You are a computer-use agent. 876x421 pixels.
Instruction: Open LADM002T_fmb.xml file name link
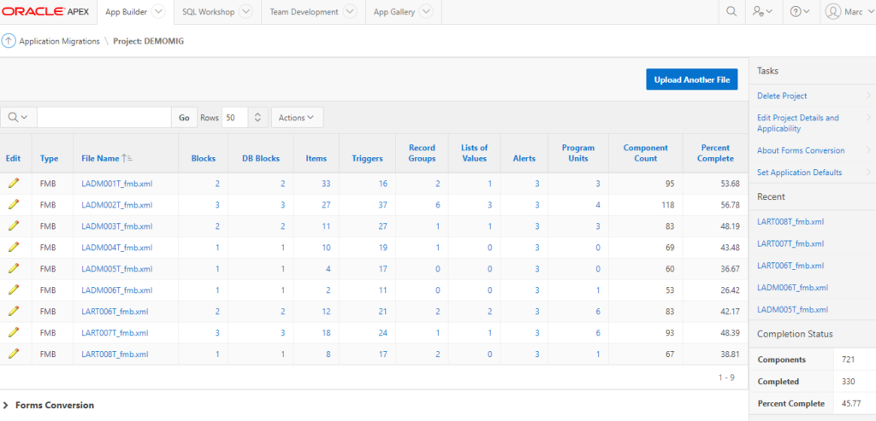point(116,205)
